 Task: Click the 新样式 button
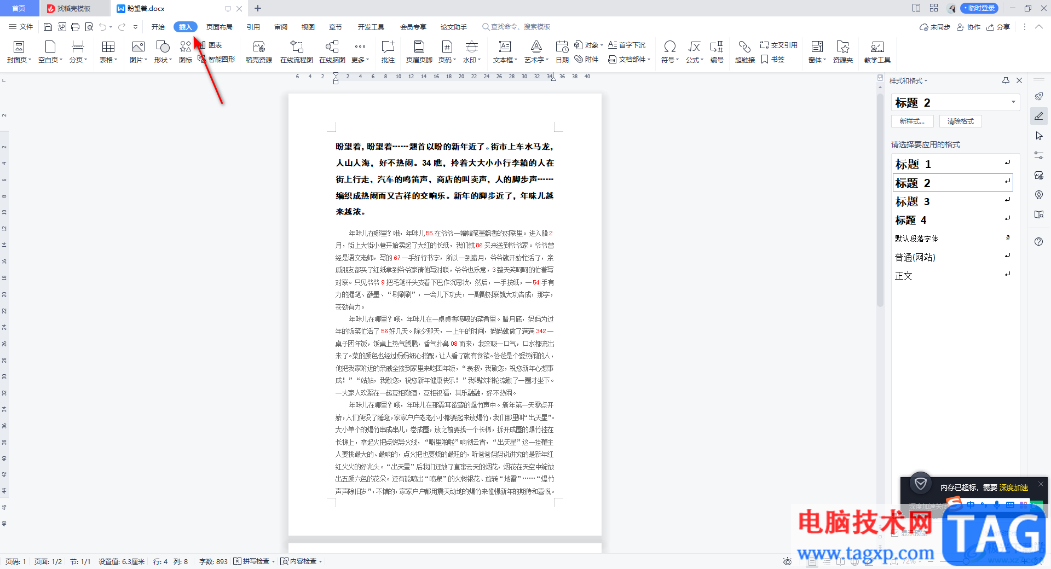912,121
